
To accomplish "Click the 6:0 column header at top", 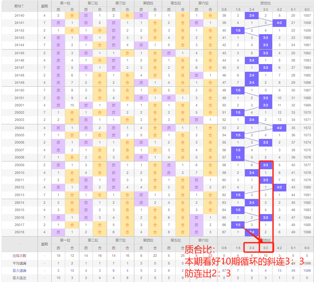I will 307,9.
